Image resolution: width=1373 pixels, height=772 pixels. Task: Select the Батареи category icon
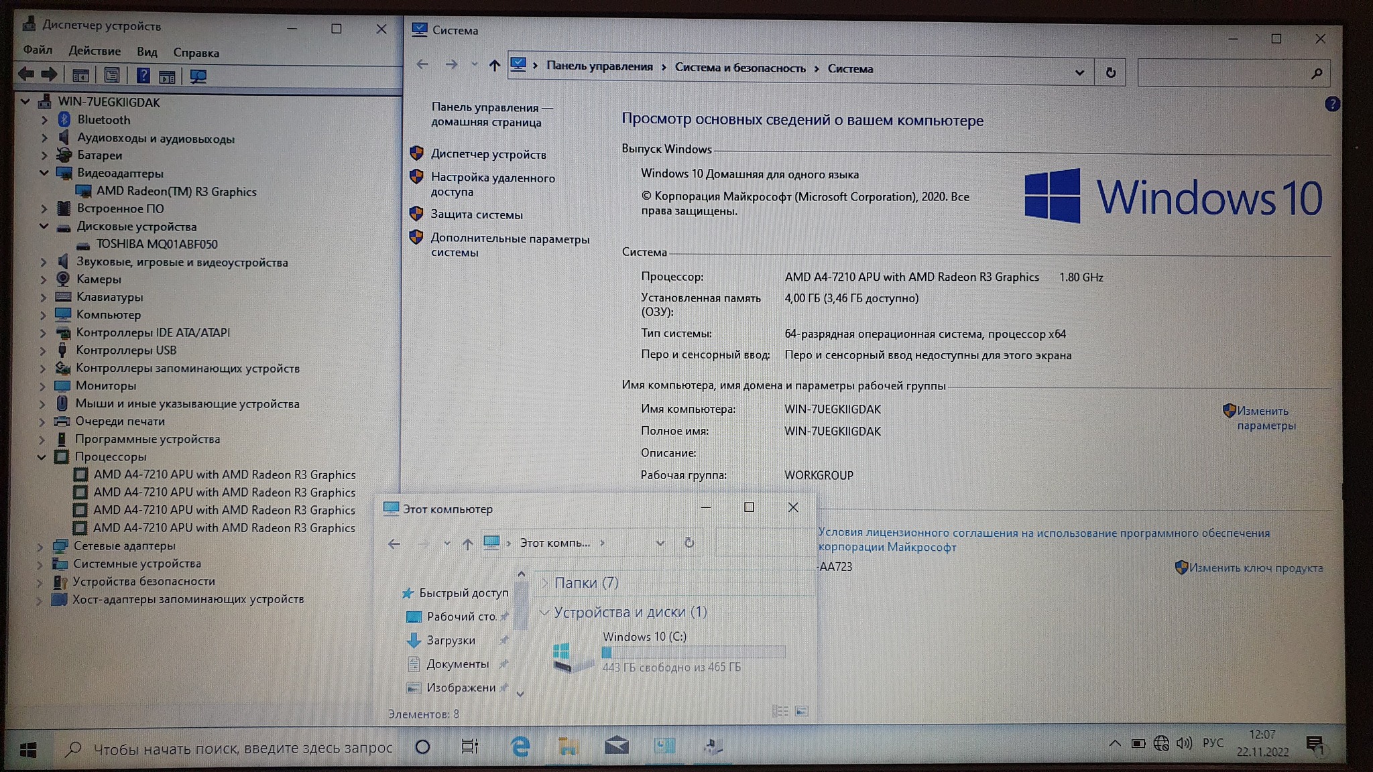click(64, 155)
